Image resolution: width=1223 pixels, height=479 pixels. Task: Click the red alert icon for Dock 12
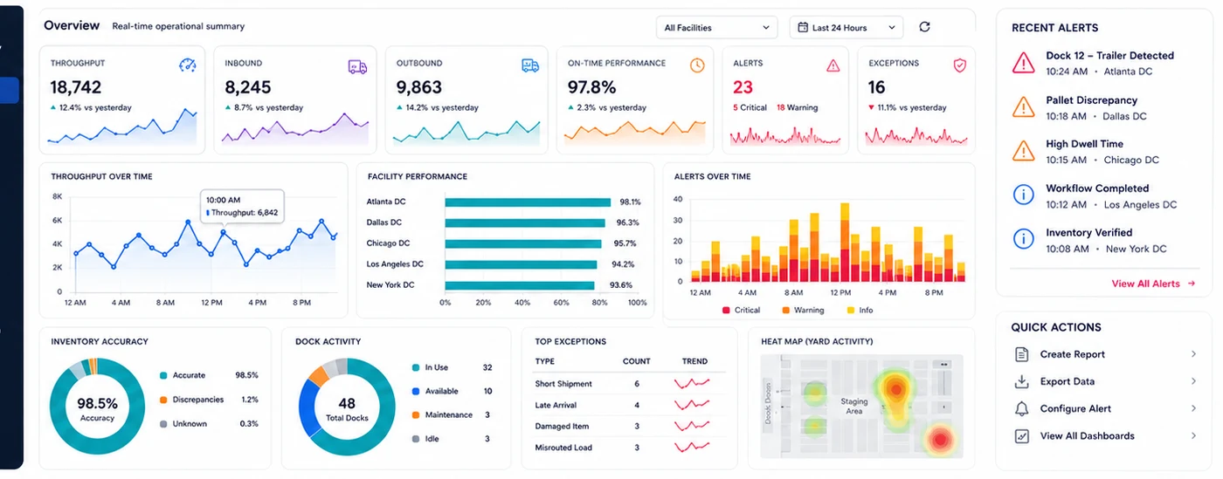[1023, 63]
